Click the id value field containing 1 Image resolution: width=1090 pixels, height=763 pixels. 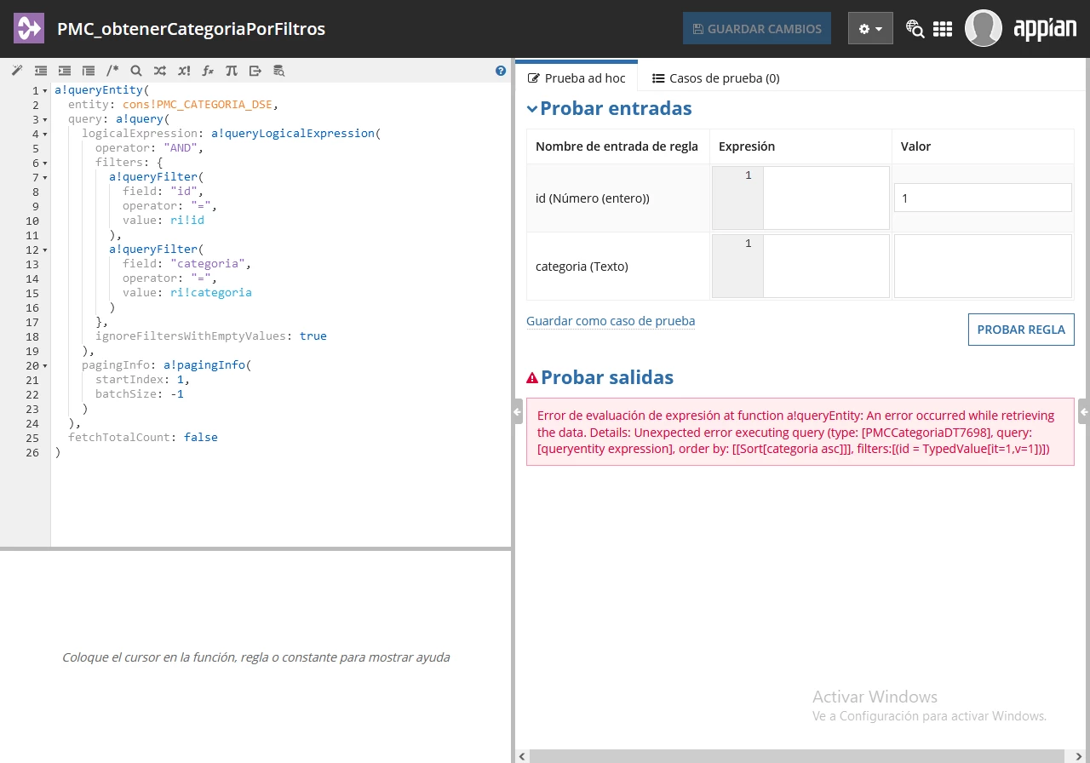click(983, 198)
